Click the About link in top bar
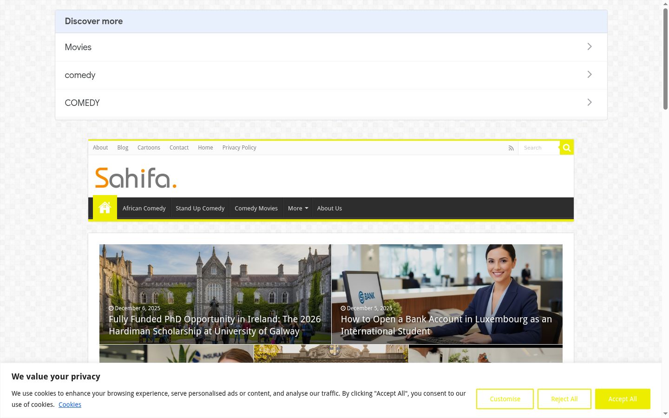 [x=100, y=148]
